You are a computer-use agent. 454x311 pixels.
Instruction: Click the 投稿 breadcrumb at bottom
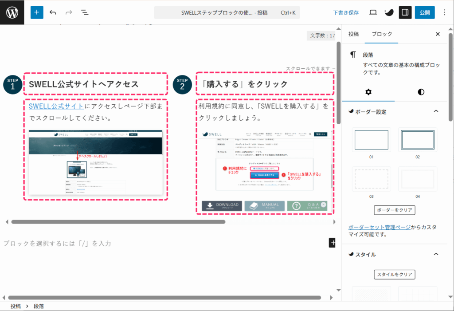16,306
